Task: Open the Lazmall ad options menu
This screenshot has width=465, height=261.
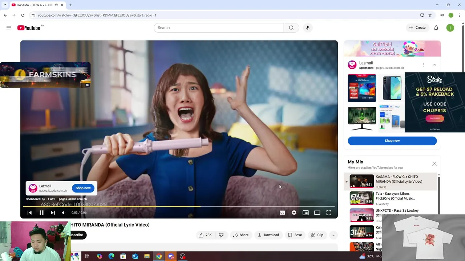Action: click(424, 65)
